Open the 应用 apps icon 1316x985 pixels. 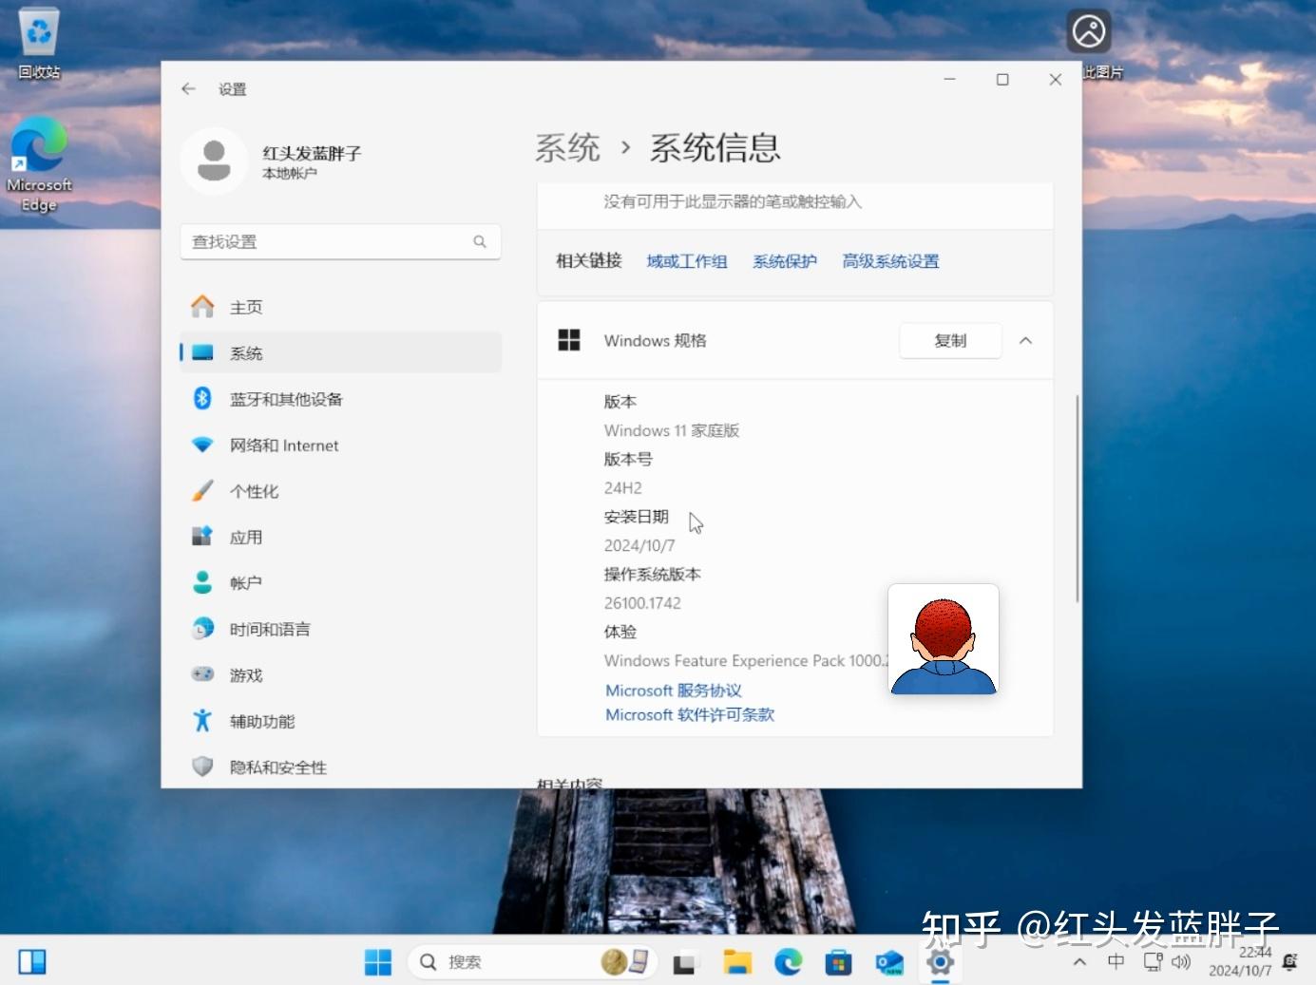coord(202,537)
